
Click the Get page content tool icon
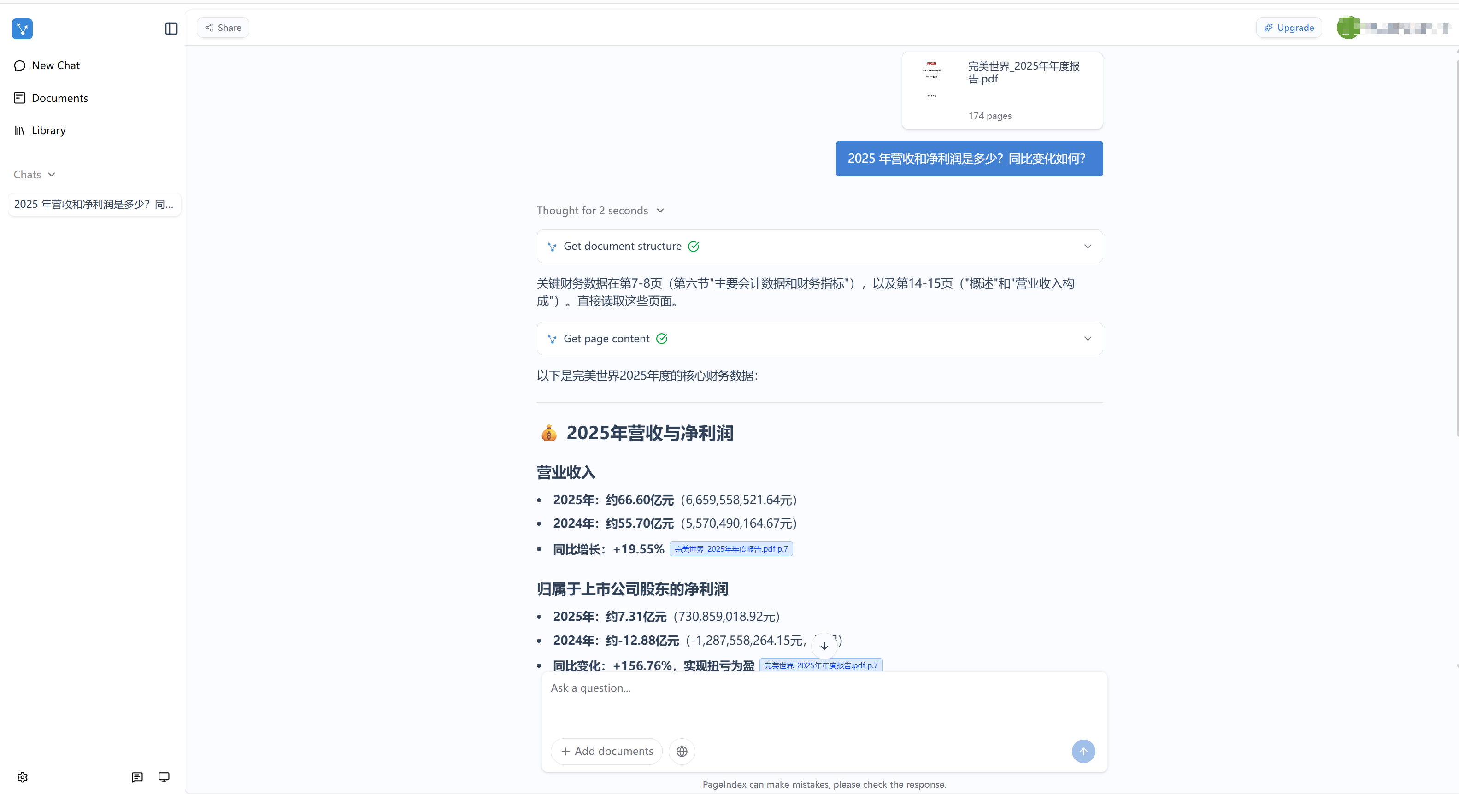tap(552, 339)
